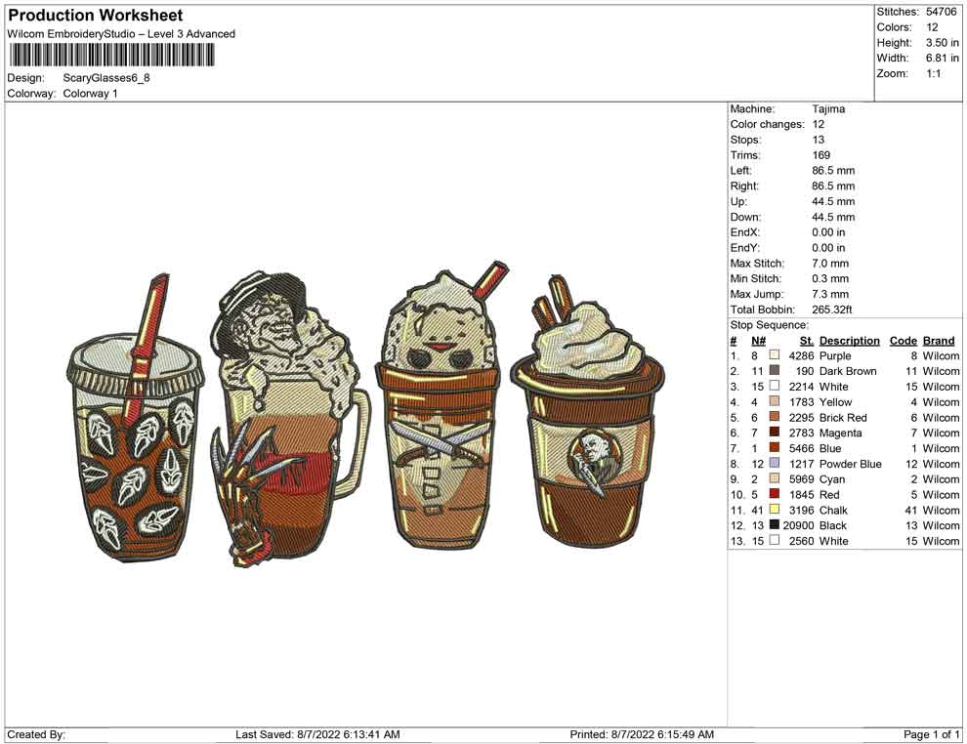Select the Cyan thread swatch in row 9

[x=775, y=478]
